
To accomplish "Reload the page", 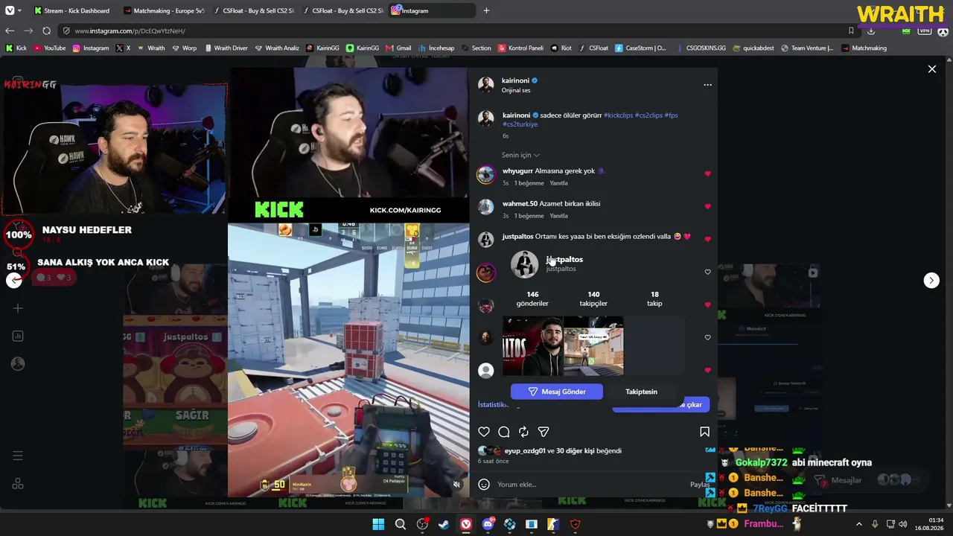I will 46,31.
